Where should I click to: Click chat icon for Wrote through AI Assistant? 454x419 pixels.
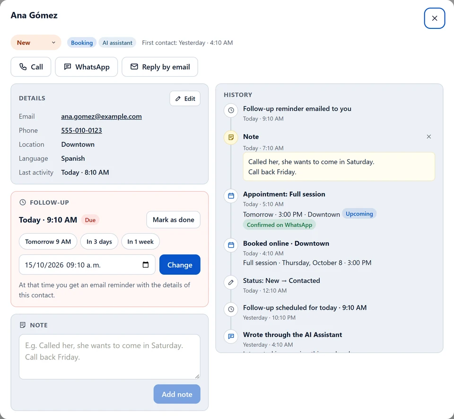[231, 336]
